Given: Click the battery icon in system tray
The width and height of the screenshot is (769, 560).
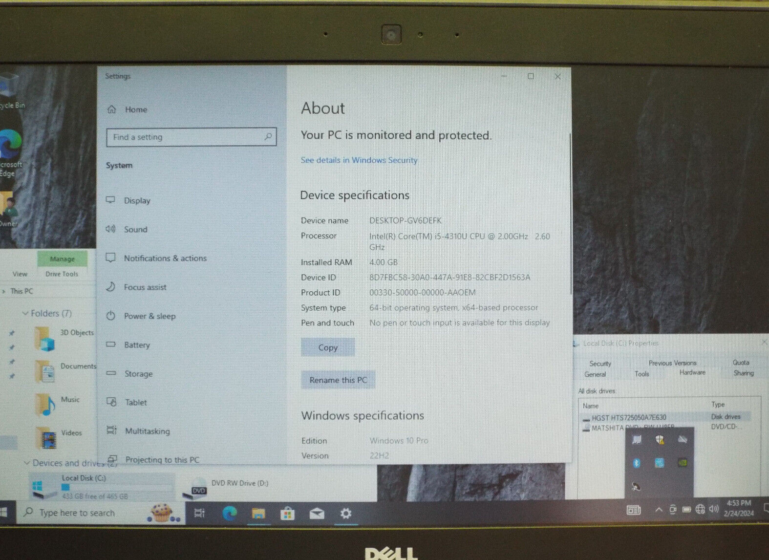Looking at the screenshot, I should tap(686, 510).
